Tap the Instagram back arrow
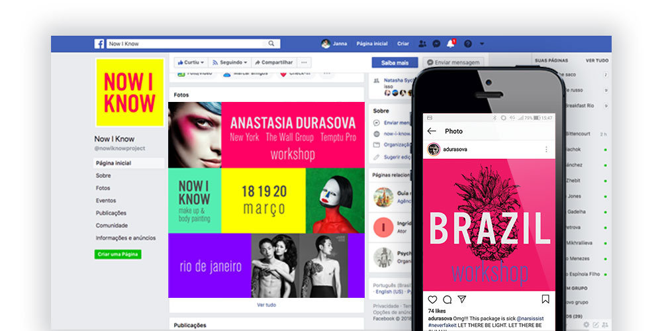Screen dimensions: 662x331 click(432, 131)
